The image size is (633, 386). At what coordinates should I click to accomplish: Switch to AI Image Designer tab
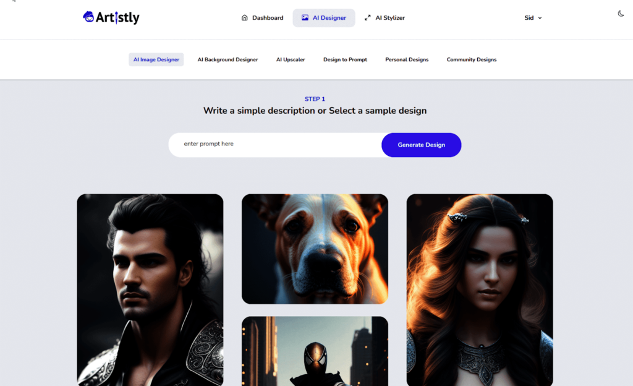point(156,59)
